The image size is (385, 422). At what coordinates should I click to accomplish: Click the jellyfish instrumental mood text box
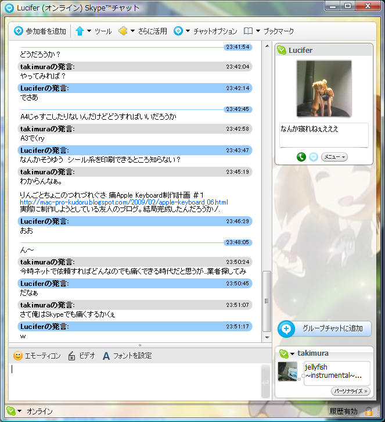pyautogui.click(x=337, y=373)
